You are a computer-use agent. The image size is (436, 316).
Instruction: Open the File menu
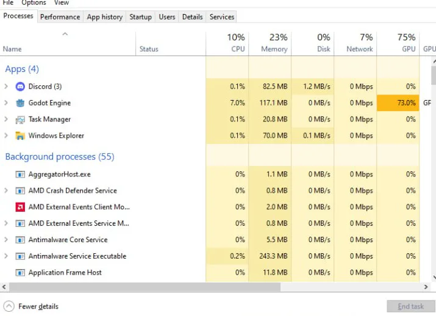point(8,3)
